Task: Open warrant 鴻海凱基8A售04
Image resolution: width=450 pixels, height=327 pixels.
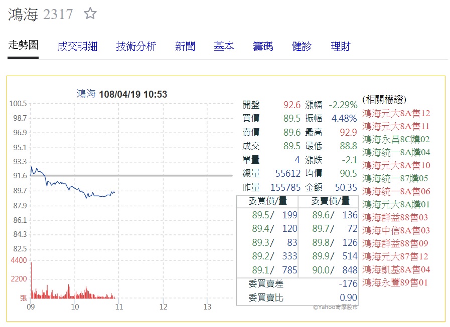Action: 396,269
